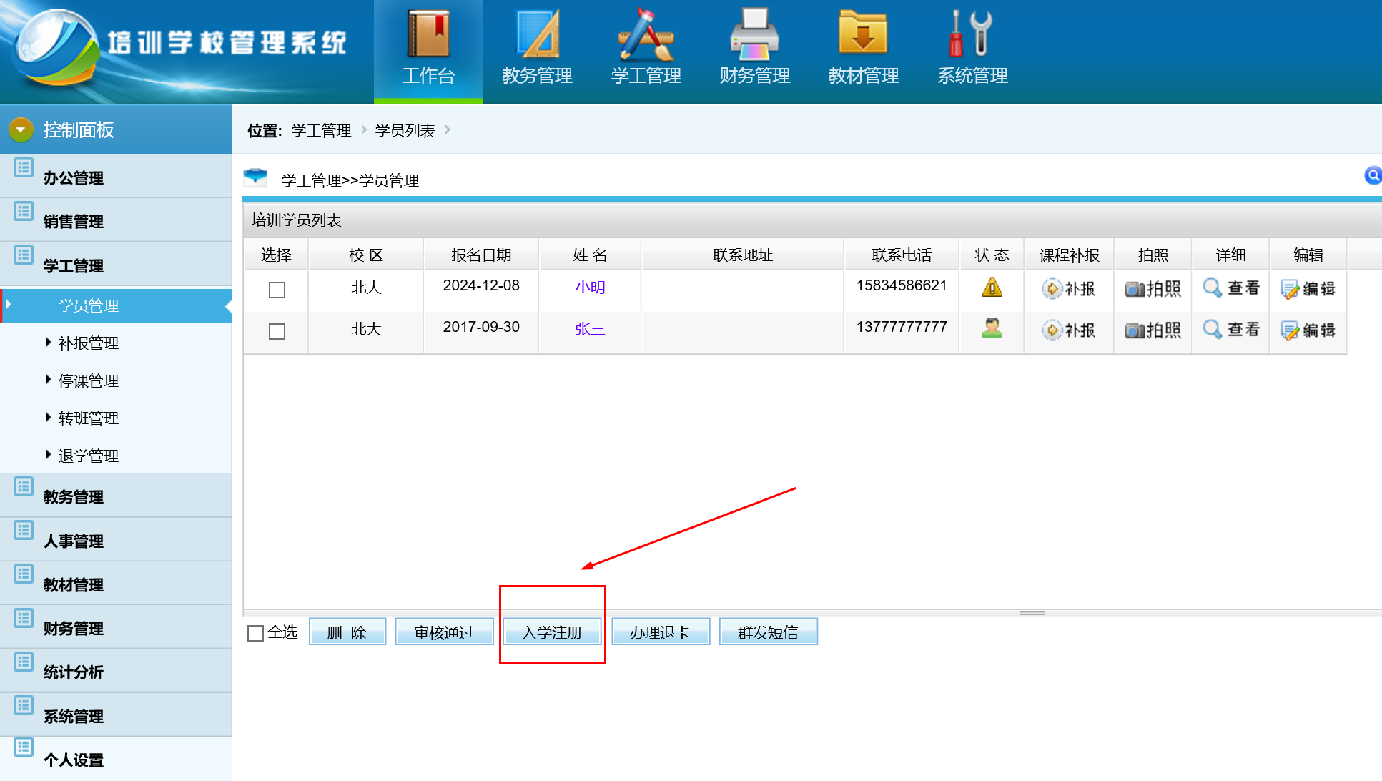Click the 财务管理 printer icon
1382x781 pixels.
[754, 34]
